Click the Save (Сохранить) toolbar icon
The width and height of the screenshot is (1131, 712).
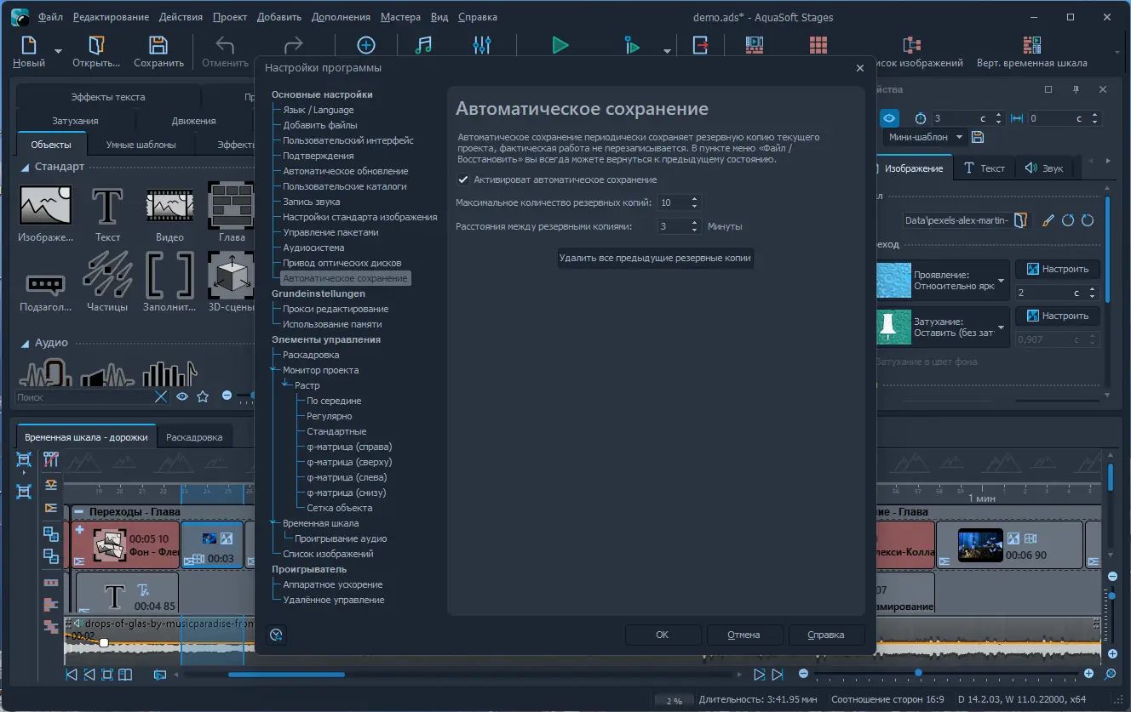tap(158, 46)
